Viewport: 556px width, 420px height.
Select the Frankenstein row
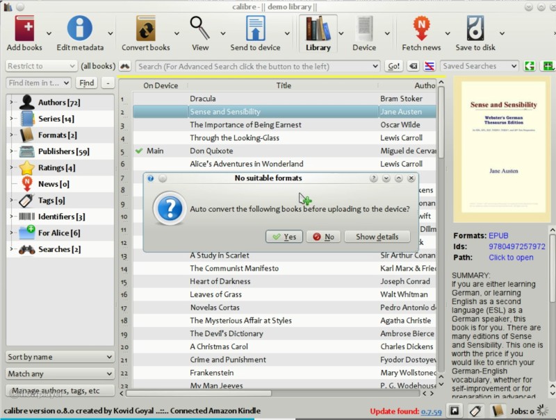tap(284, 373)
